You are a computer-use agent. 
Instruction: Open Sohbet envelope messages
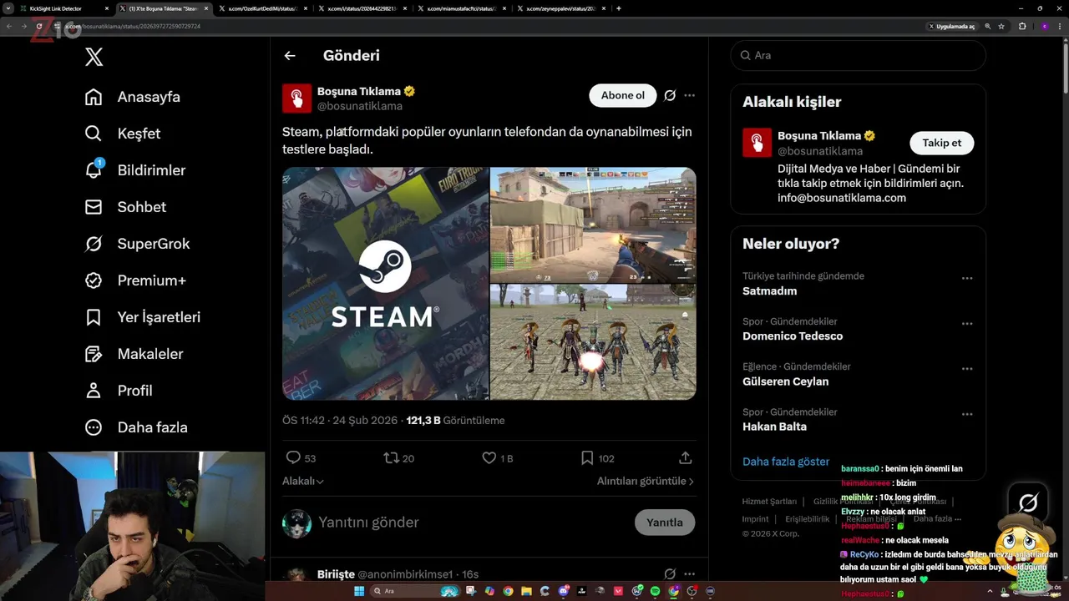coord(94,207)
